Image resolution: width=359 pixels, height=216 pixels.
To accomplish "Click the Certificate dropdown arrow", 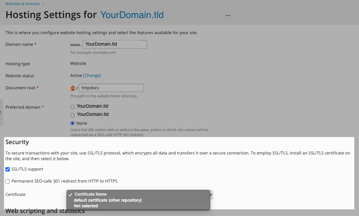I will (x=211, y=194).
